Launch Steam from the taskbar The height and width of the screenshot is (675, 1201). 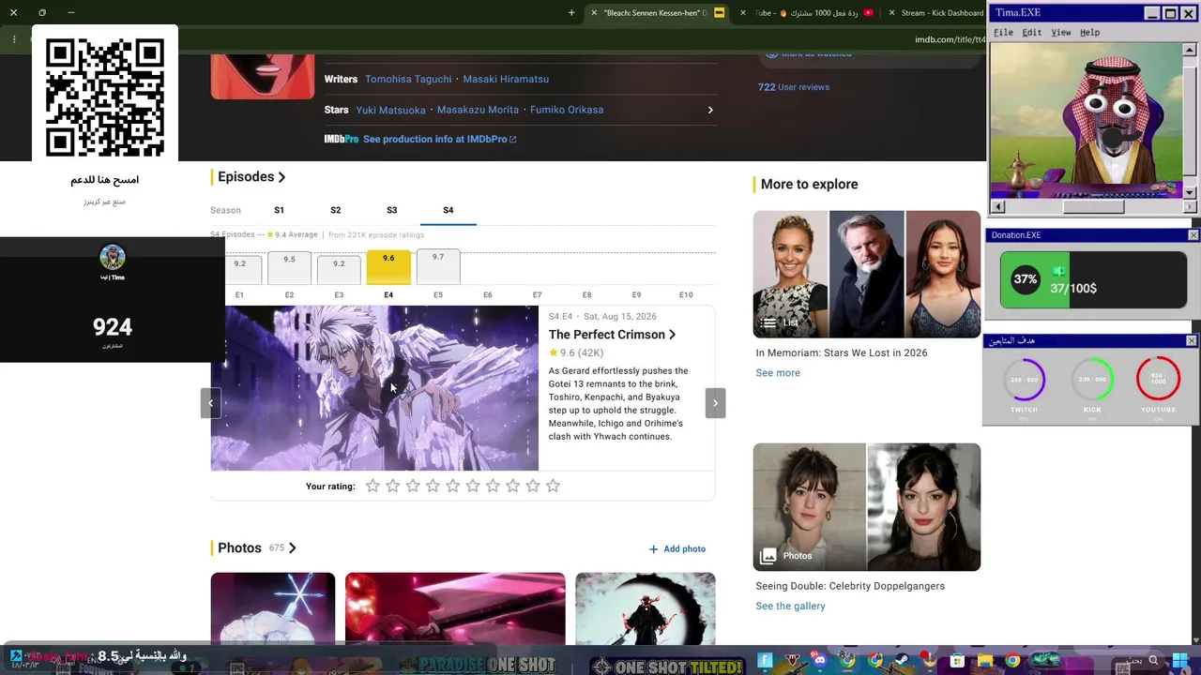(903, 661)
